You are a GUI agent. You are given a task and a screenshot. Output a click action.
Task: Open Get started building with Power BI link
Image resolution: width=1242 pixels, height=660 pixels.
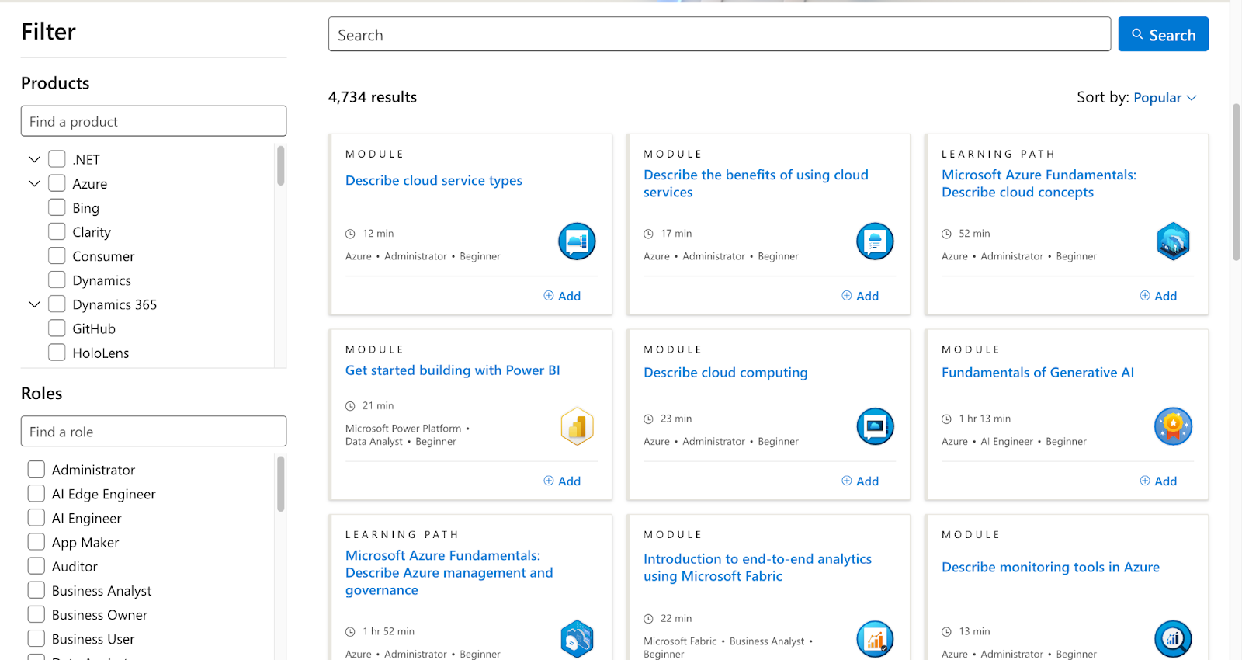[453, 370]
